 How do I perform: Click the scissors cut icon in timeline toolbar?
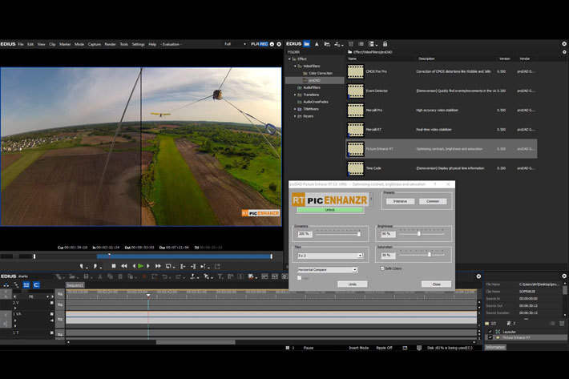(x=100, y=276)
